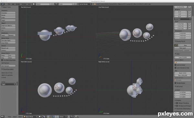Image resolution: width=194 pixels, height=118 pixels.
Task: Click the Default screen name field
Action: point(43,4)
